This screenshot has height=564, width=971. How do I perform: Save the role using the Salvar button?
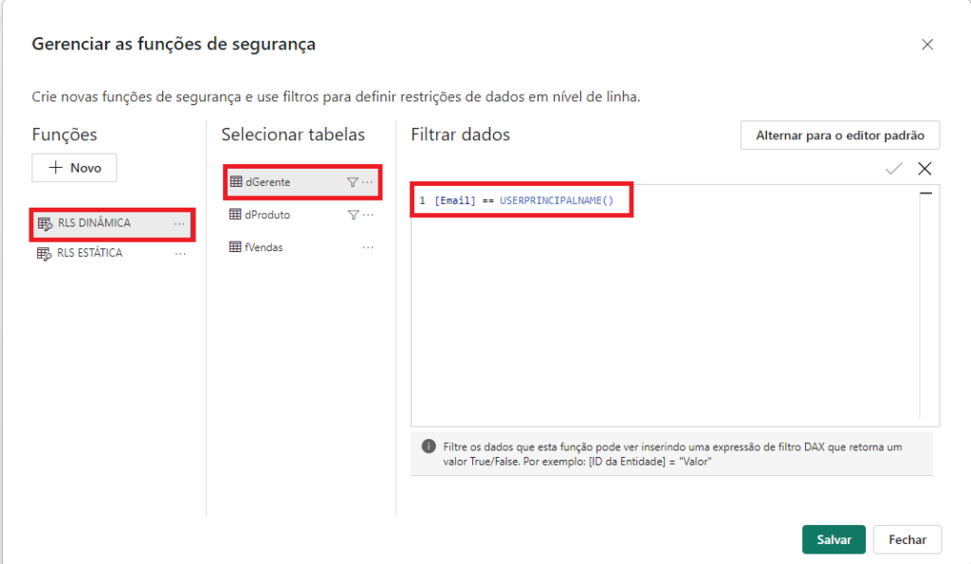834,539
